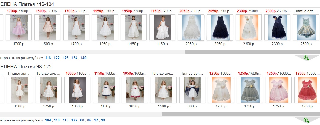320x125 pixels.
Task: Filter by size 140
Action: tap(83, 58)
